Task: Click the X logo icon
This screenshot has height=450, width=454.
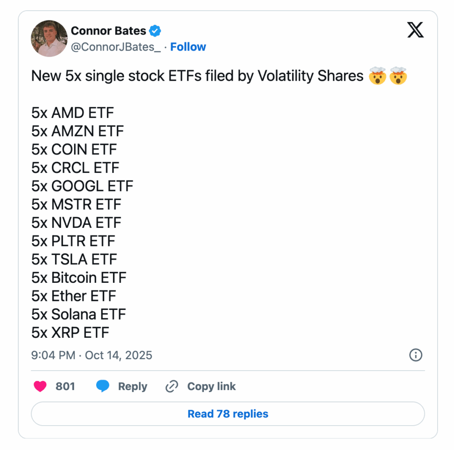Action: tap(415, 30)
